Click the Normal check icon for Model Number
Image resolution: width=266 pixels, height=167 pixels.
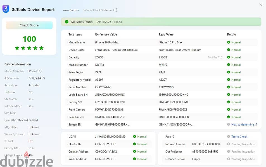[229, 65]
